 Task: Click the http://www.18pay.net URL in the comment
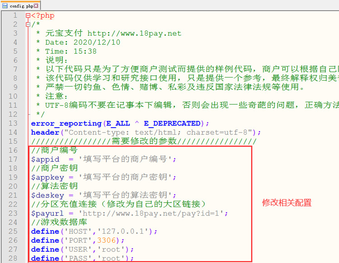[x=134, y=33]
